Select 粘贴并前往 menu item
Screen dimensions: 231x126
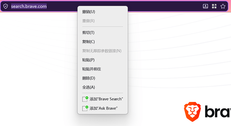(x=102, y=69)
